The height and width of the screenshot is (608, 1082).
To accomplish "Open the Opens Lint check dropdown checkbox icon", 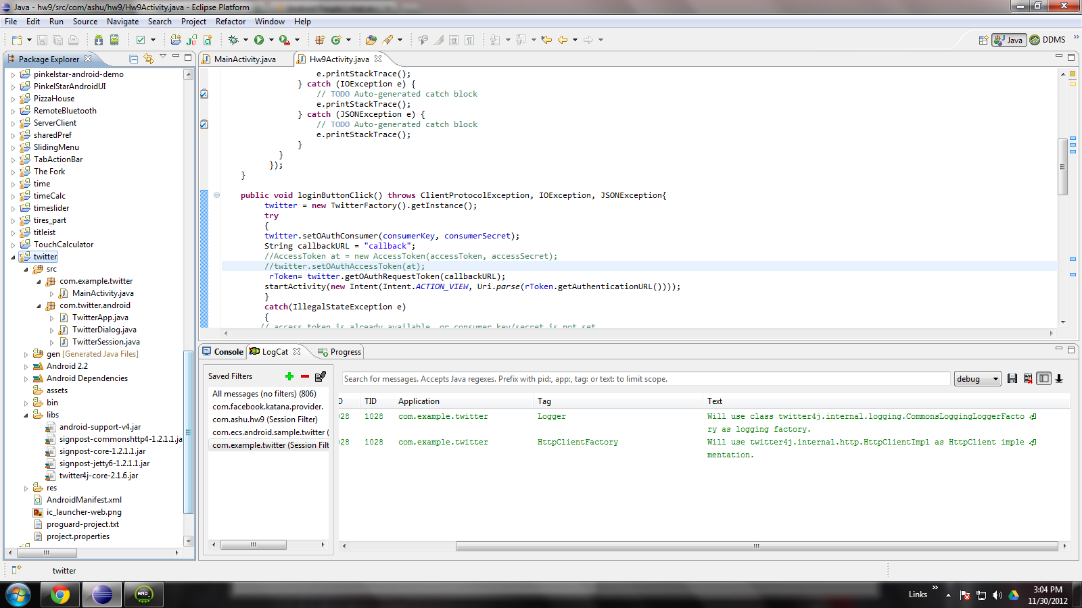I will [x=141, y=40].
